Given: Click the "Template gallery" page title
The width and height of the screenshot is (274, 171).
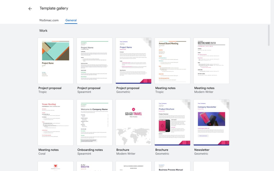Looking at the screenshot, I should tap(54, 8).
